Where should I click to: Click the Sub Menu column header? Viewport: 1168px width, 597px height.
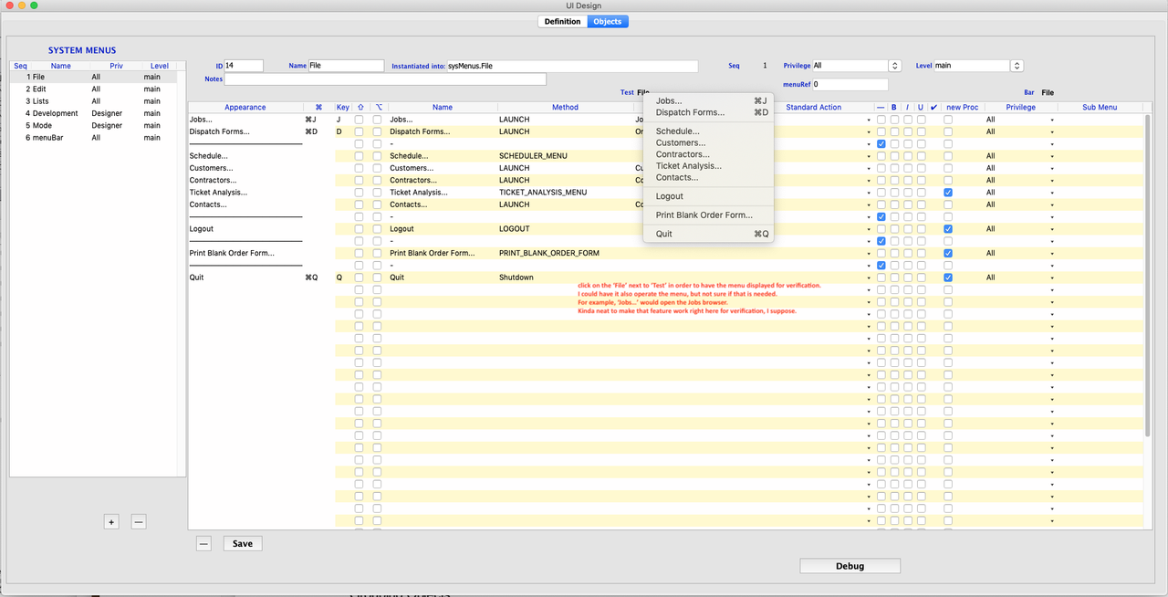[x=1100, y=107]
